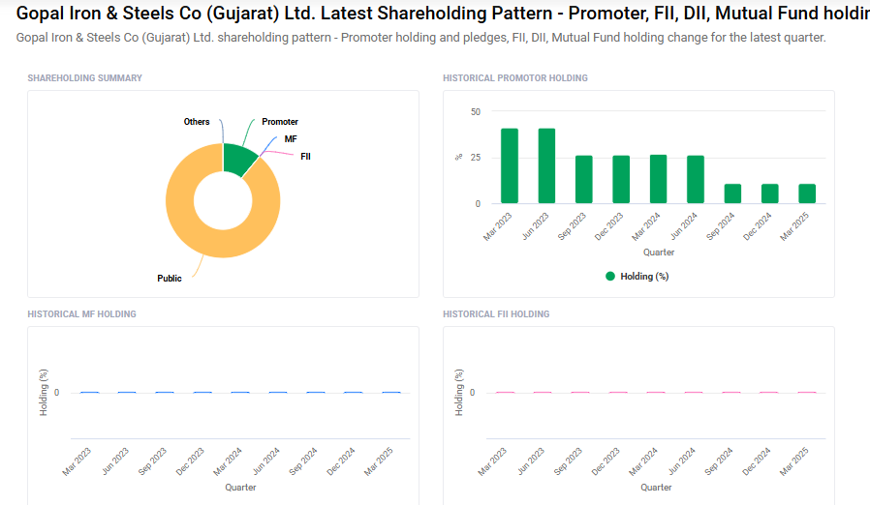The image size is (870, 505).
Task: Click the shareholding pattern description subtitle
Action: tap(420, 38)
